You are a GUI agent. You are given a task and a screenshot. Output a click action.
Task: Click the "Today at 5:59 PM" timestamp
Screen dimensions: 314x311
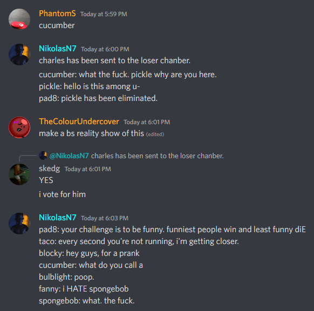coord(104,14)
